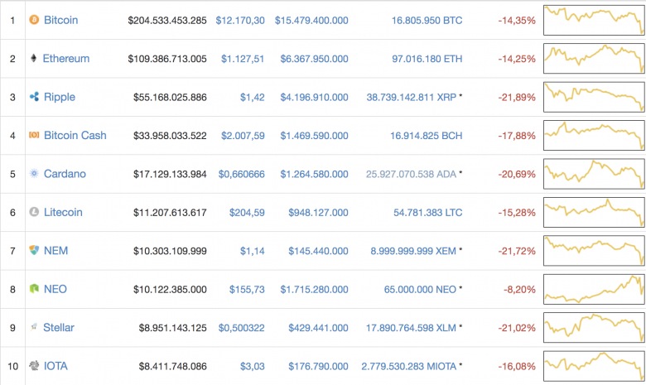Screen dimensions: 646x385
Task: Click the Cardano starburst icon
Action: [x=34, y=173]
